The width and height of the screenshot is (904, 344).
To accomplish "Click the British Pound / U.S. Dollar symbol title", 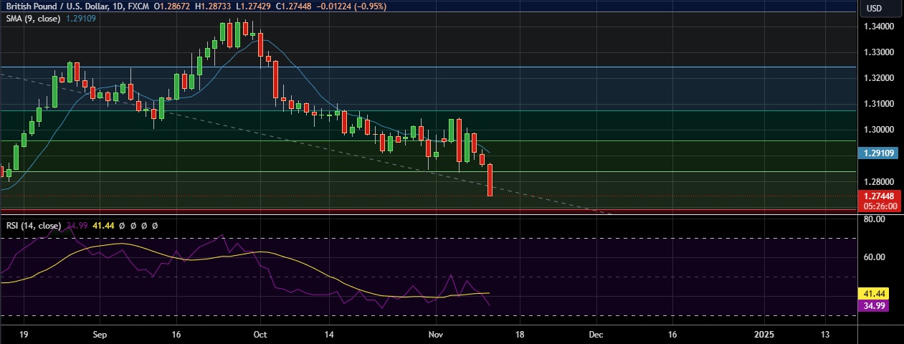I will 56,6.
